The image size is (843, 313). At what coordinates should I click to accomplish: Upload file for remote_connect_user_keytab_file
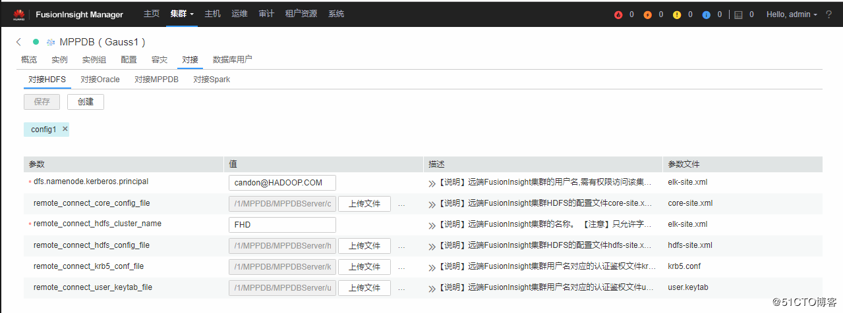pyautogui.click(x=364, y=288)
